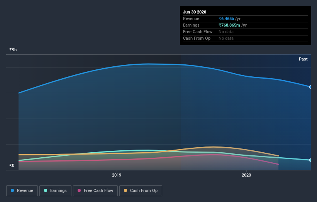
Task: Click the ₹0 y-axis label
Action: [12, 165]
